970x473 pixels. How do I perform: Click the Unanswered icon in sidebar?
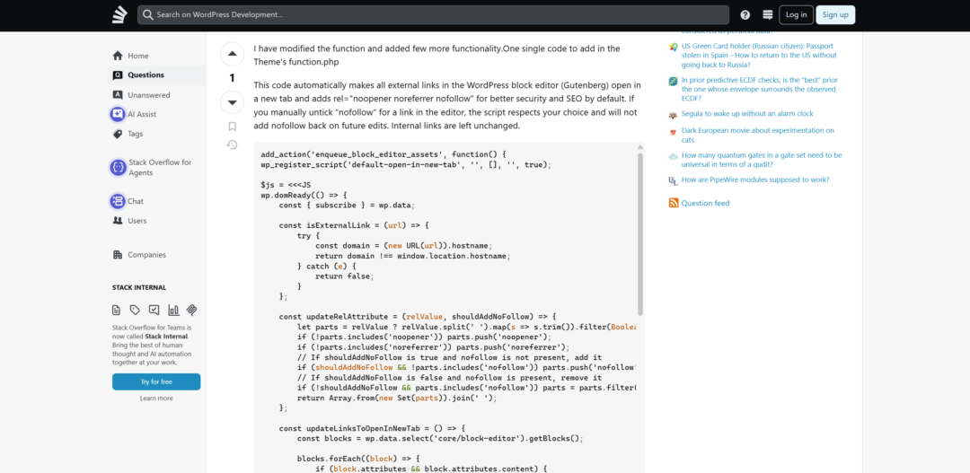(118, 94)
